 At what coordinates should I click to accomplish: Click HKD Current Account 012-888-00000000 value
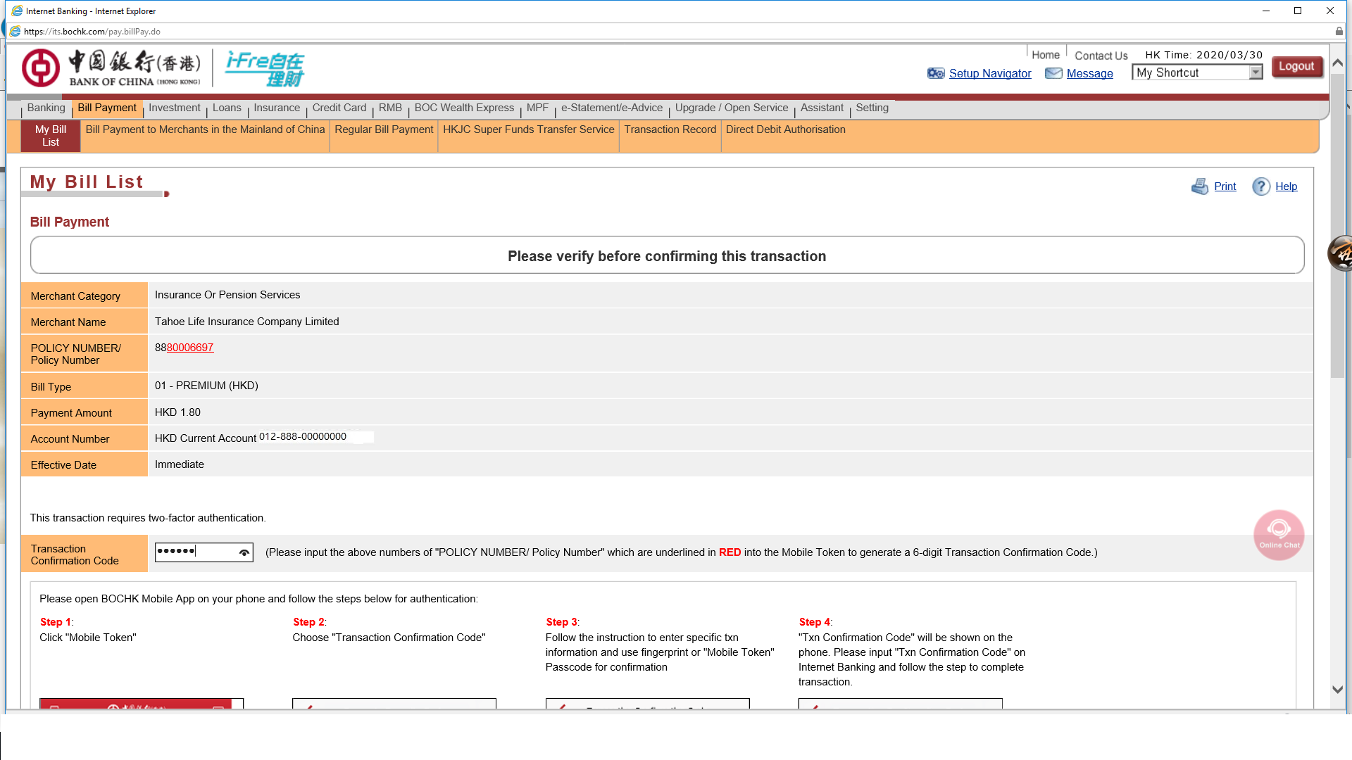pyautogui.click(x=251, y=438)
